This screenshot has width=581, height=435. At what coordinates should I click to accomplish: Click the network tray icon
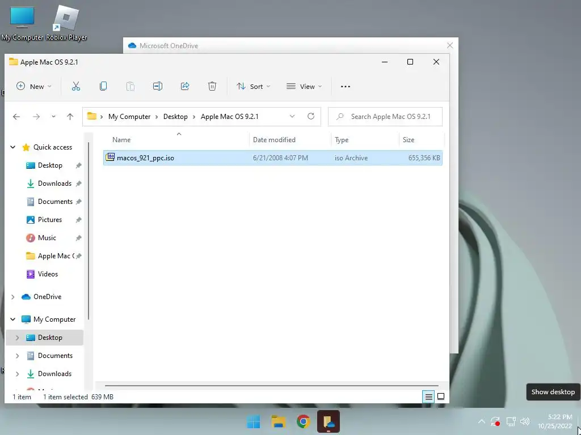pos(511,421)
